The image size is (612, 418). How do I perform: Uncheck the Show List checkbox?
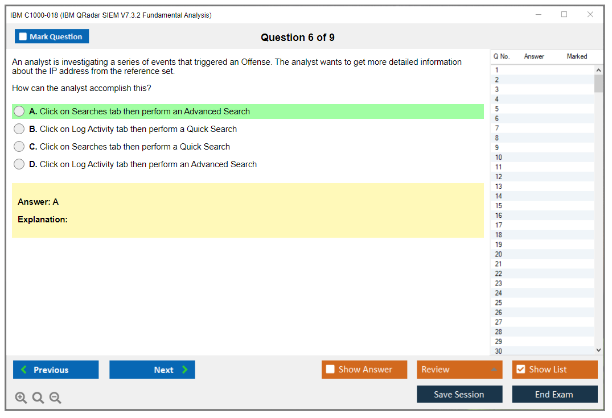(520, 370)
